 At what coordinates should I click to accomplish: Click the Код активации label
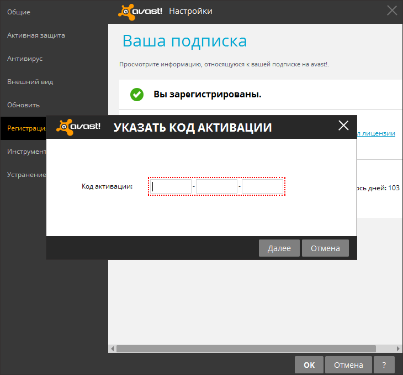[x=107, y=186]
